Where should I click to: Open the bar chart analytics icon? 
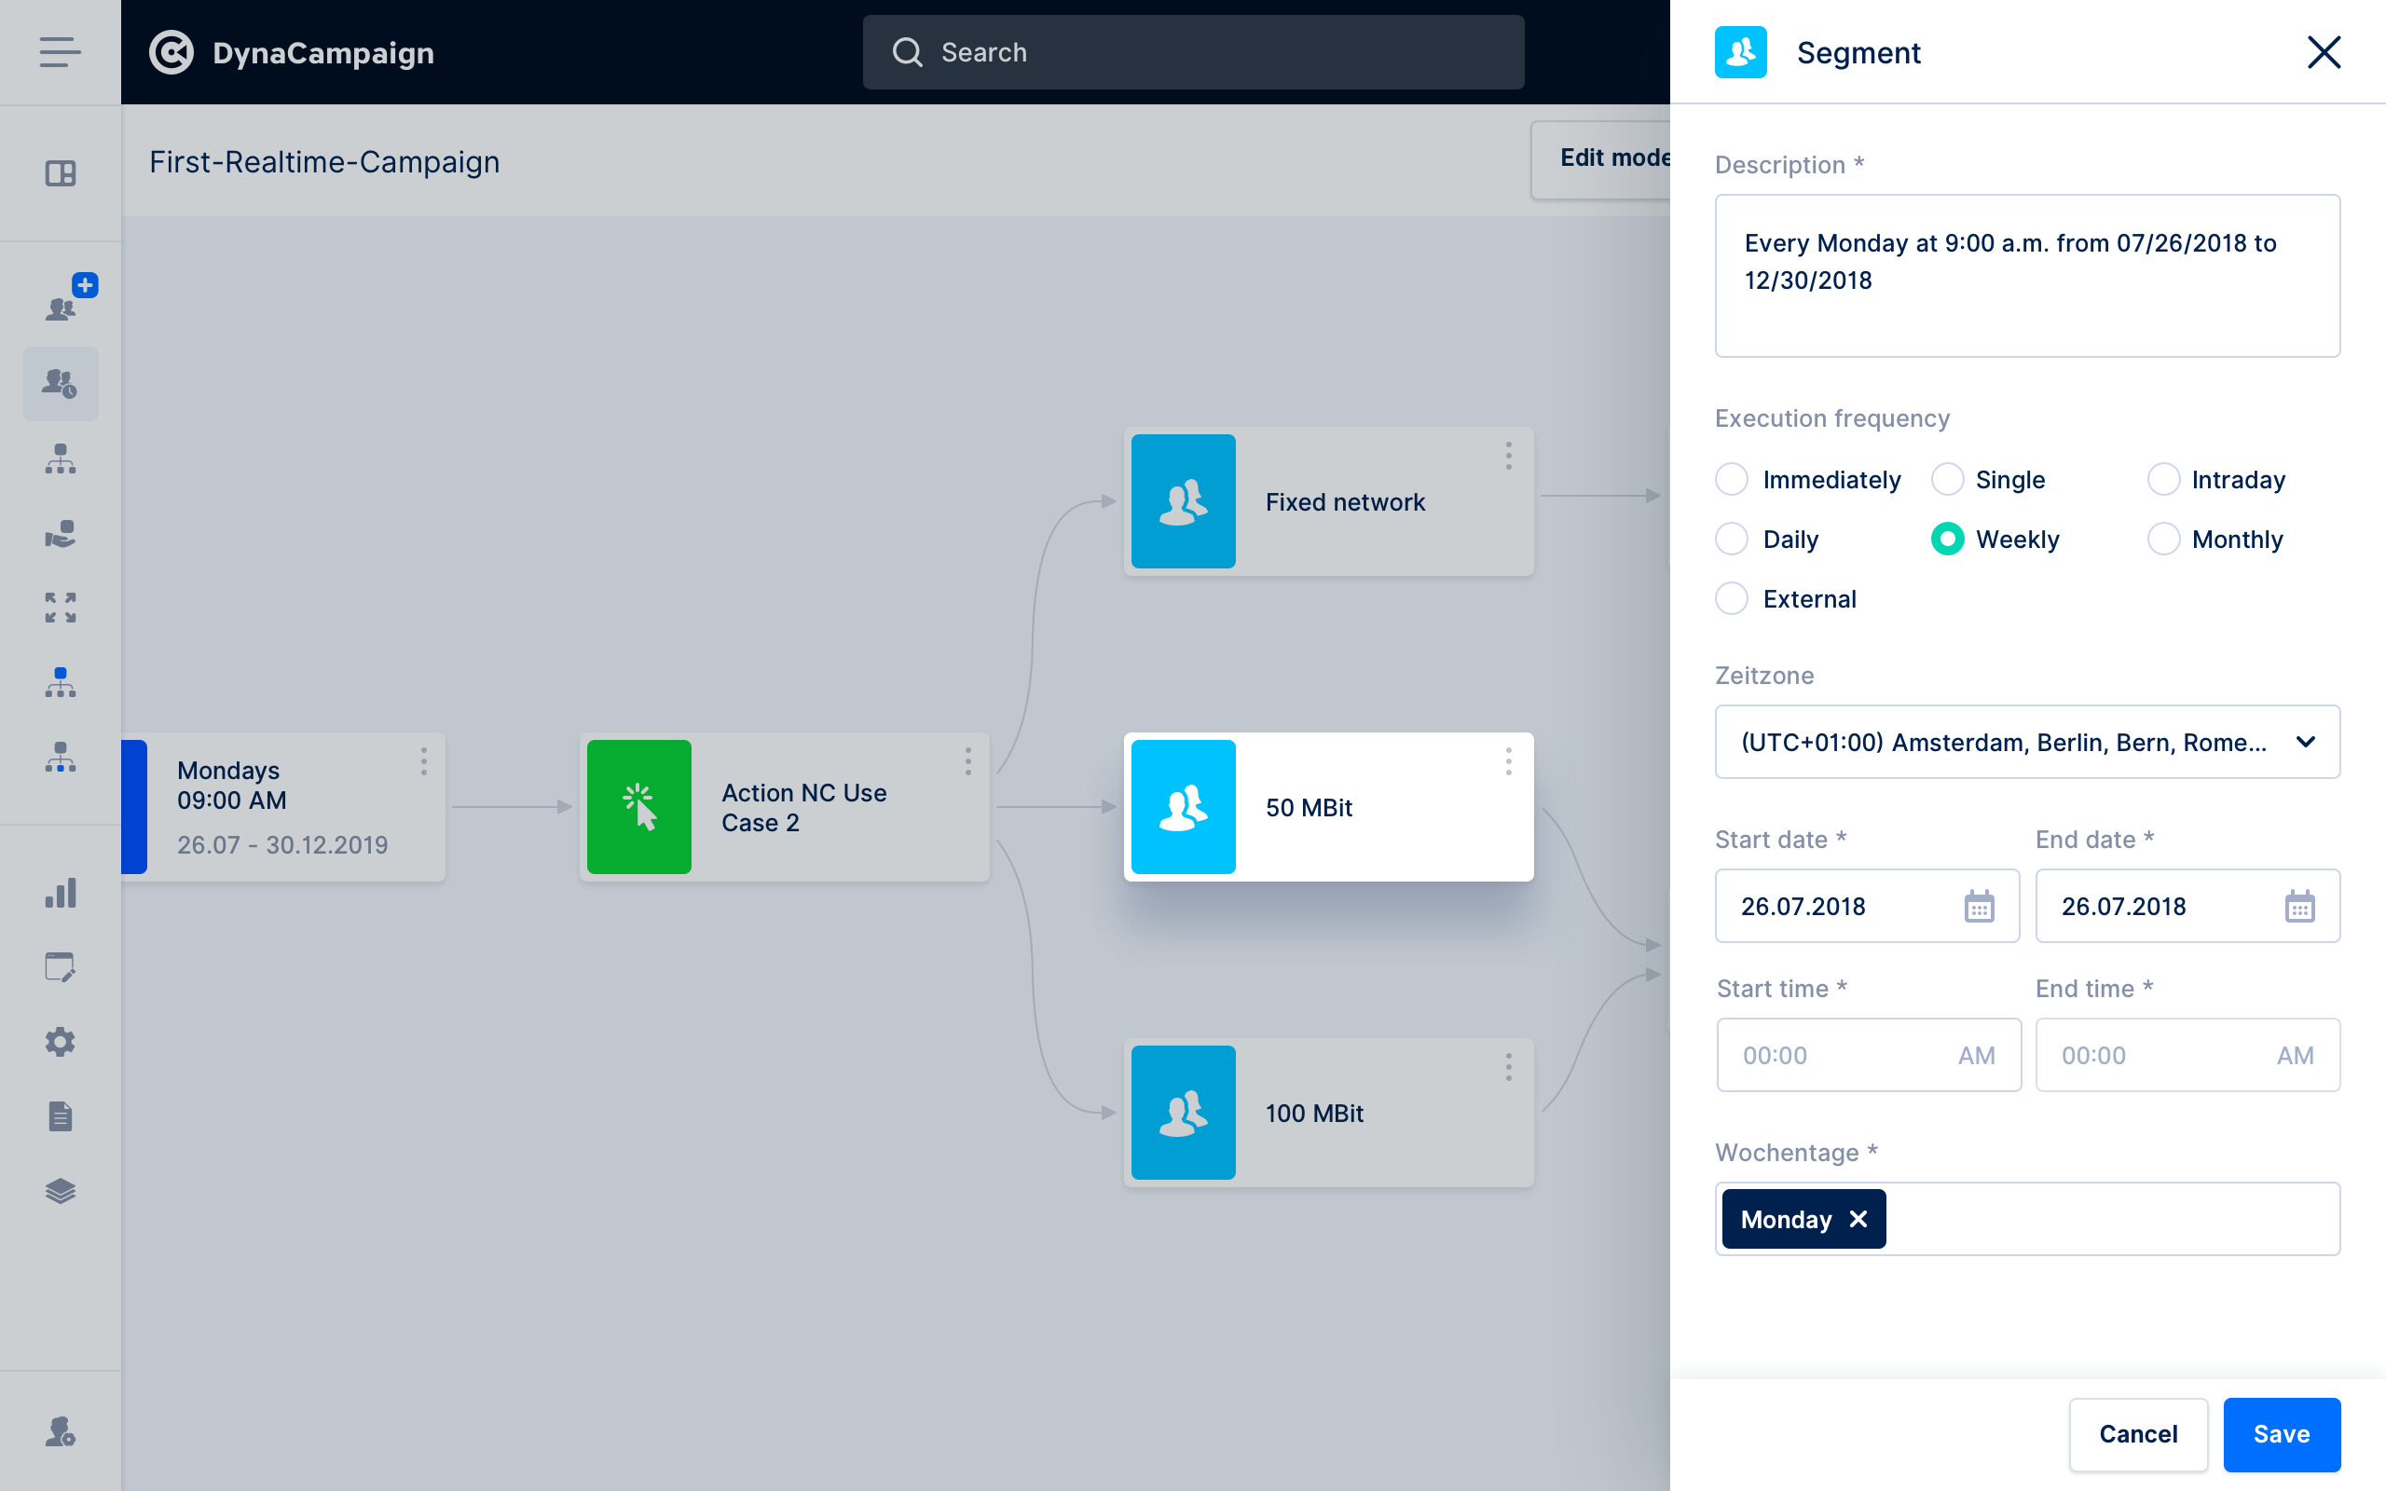(x=61, y=894)
